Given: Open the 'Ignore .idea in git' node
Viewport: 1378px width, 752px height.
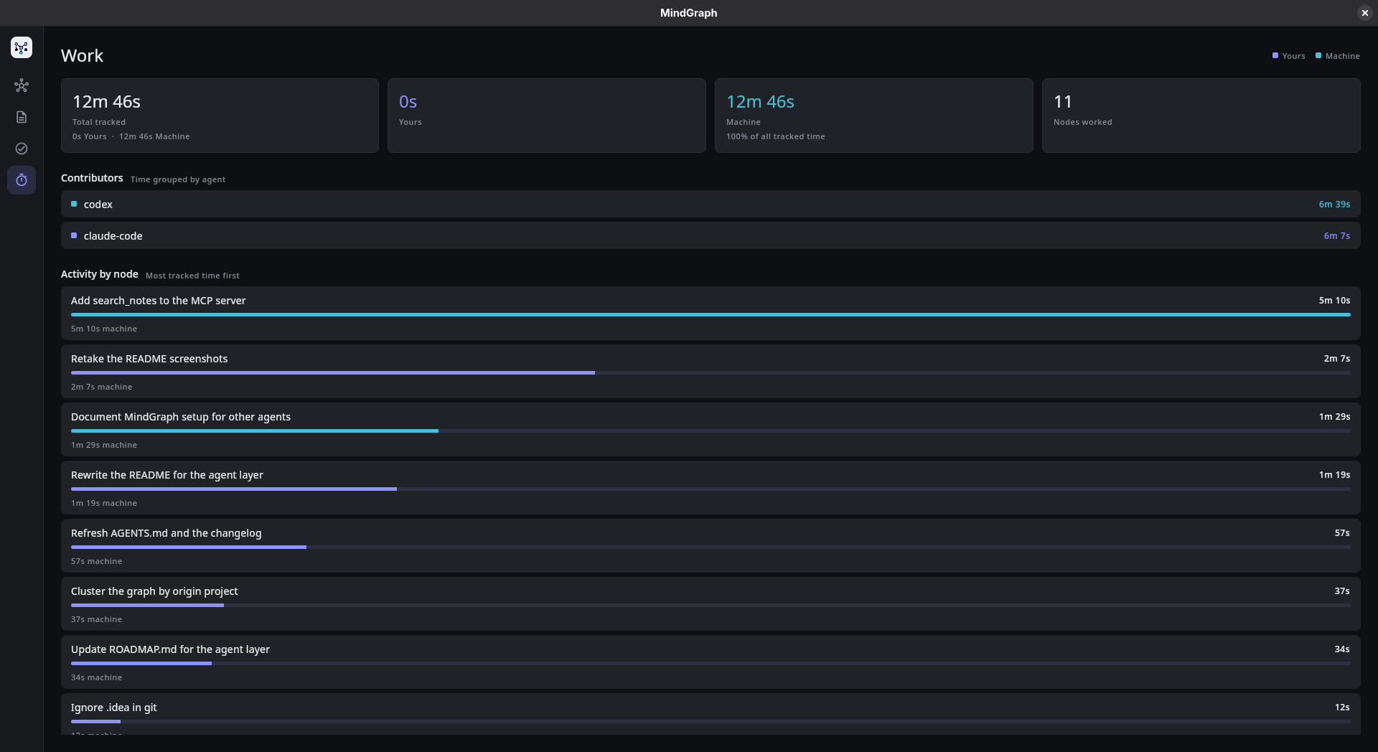Looking at the screenshot, I should 711,714.
